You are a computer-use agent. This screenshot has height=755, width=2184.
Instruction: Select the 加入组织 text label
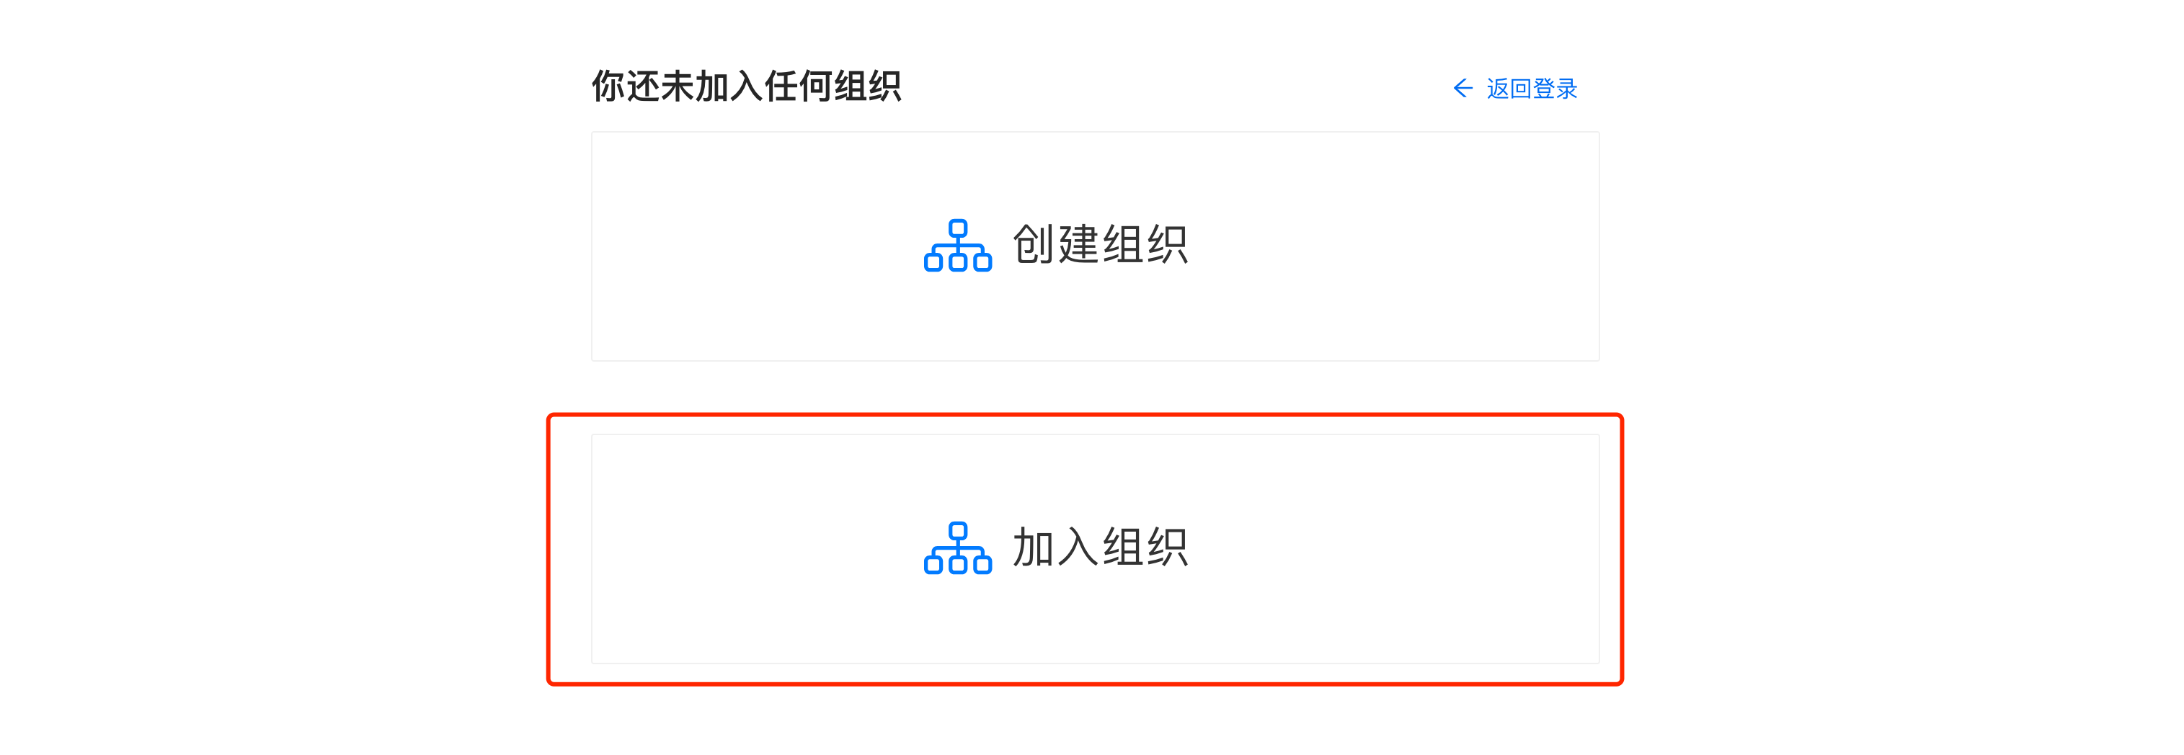[1100, 548]
